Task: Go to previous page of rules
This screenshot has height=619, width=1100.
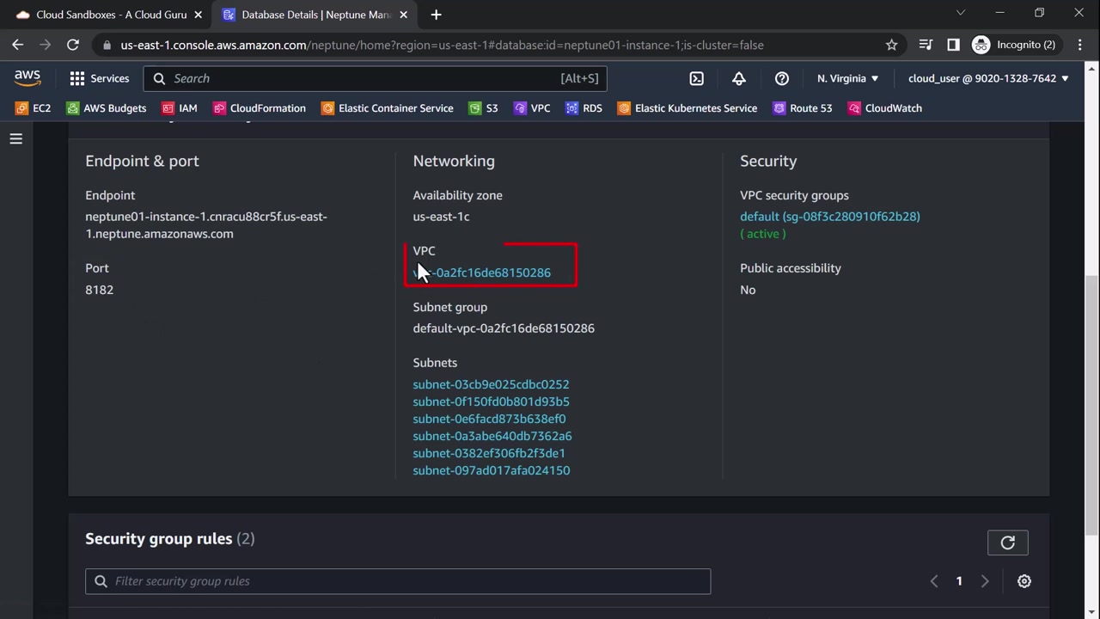Action: pos(934,581)
